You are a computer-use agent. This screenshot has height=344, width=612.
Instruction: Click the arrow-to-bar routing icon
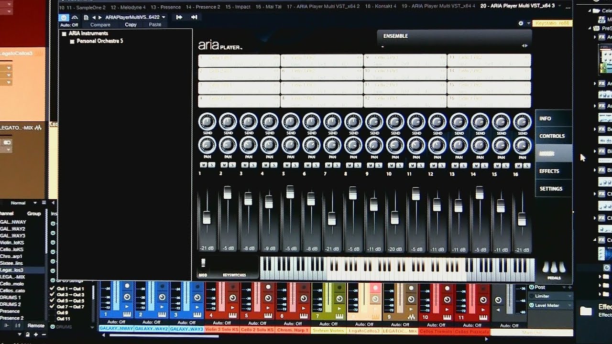coord(194,17)
